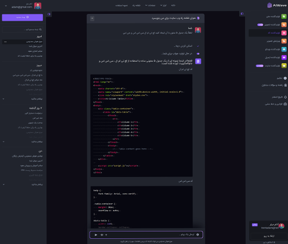Viewport: 288px width, 244px height.
Task: Click the purple badge on Website Generator
Action: coord(260,66)
